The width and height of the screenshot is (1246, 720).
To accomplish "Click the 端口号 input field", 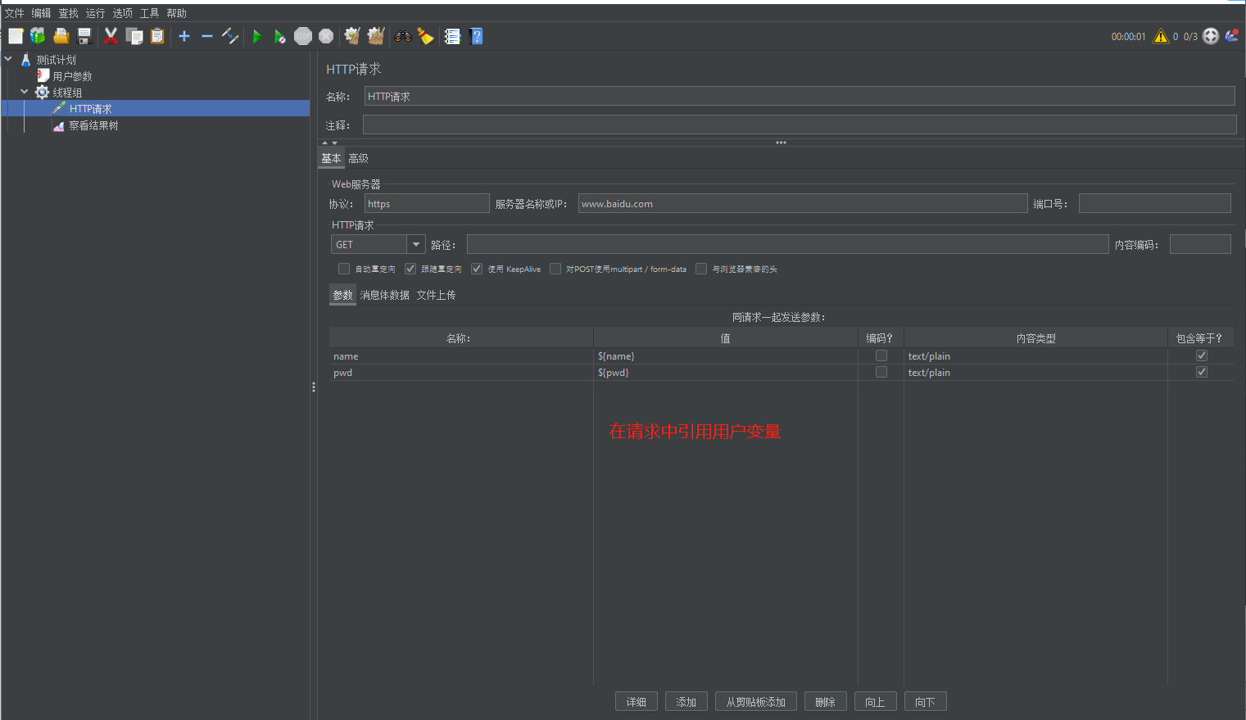I will coord(1155,203).
